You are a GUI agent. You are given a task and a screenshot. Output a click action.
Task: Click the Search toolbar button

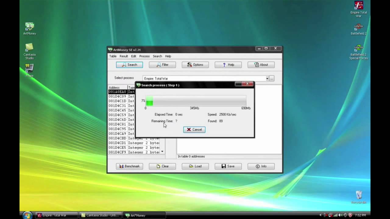tap(129, 64)
